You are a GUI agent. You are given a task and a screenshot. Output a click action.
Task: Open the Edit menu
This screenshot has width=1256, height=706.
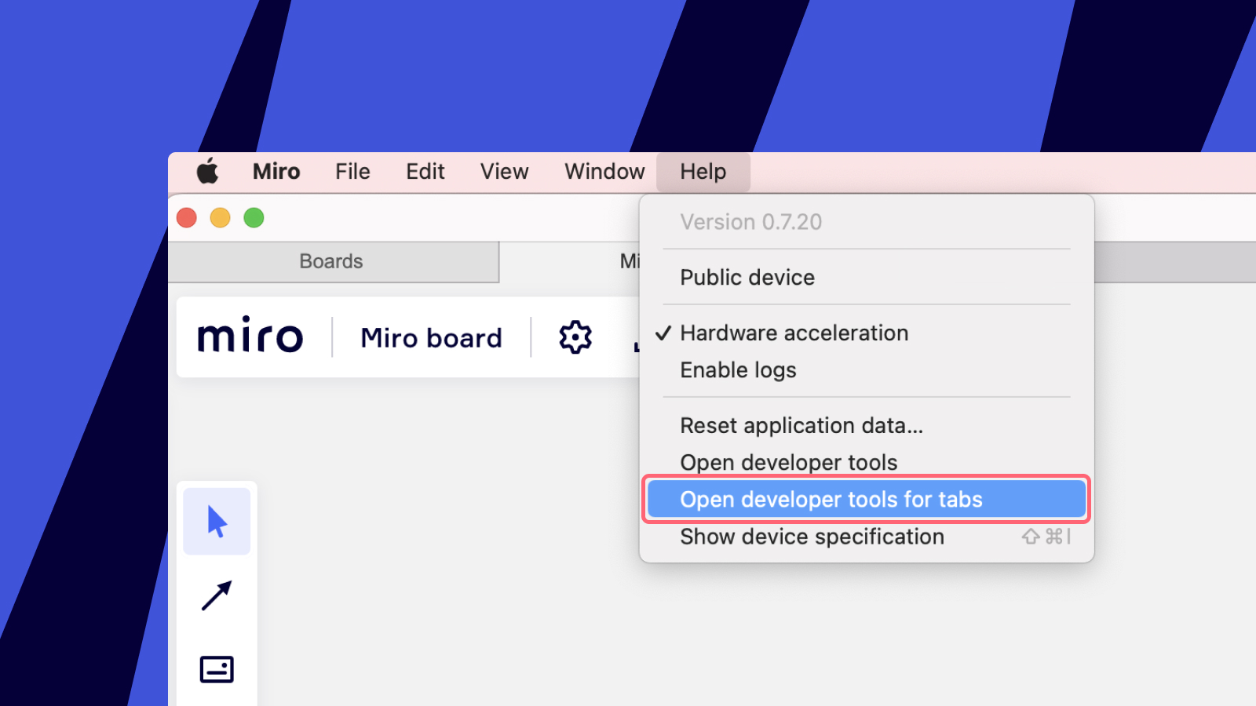coord(425,171)
